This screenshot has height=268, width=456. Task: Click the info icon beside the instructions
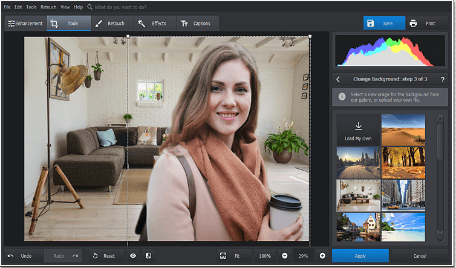(x=342, y=97)
